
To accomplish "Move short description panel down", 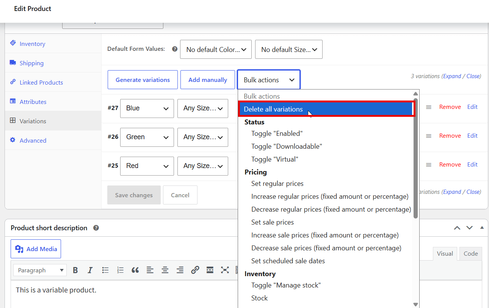I will [x=470, y=228].
